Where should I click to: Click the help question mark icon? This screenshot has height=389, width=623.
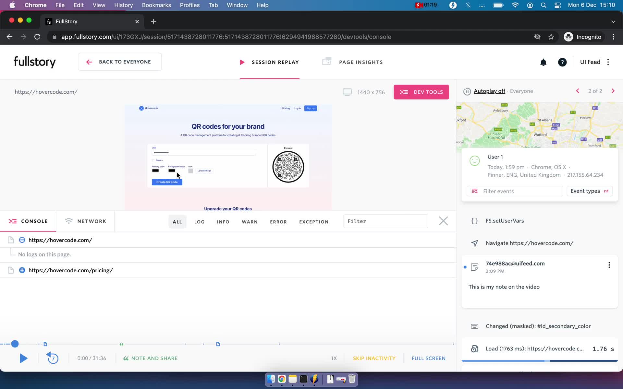tap(563, 62)
